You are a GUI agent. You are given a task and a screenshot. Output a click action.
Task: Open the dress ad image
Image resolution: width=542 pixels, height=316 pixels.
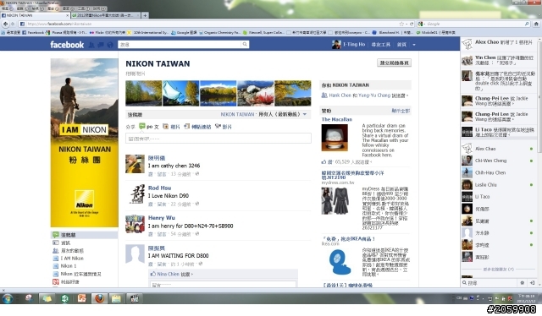click(x=335, y=201)
